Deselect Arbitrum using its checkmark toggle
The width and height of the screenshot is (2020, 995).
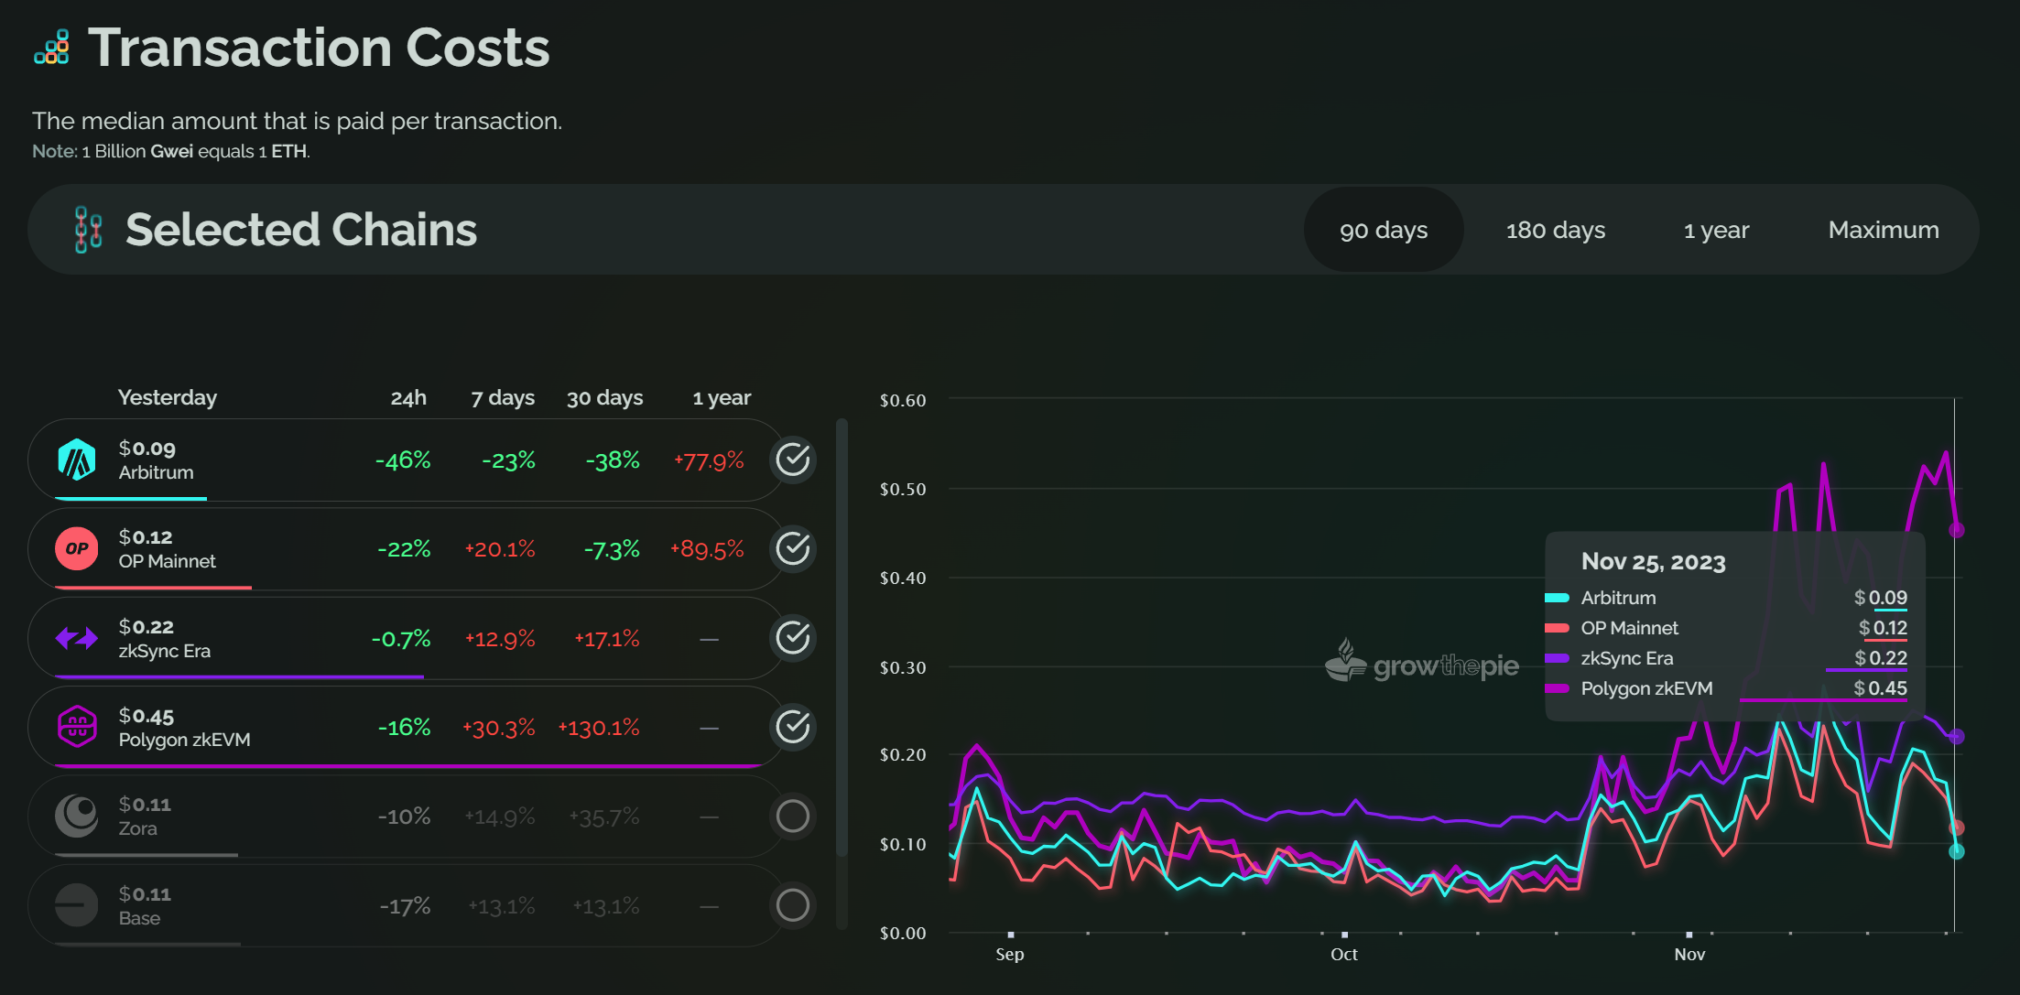793,460
